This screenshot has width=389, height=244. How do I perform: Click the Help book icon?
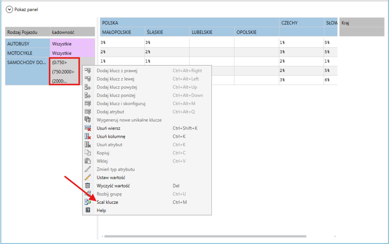click(x=88, y=210)
